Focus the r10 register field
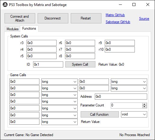The image size is (155, 140). pyautogui.click(x=120, y=49)
